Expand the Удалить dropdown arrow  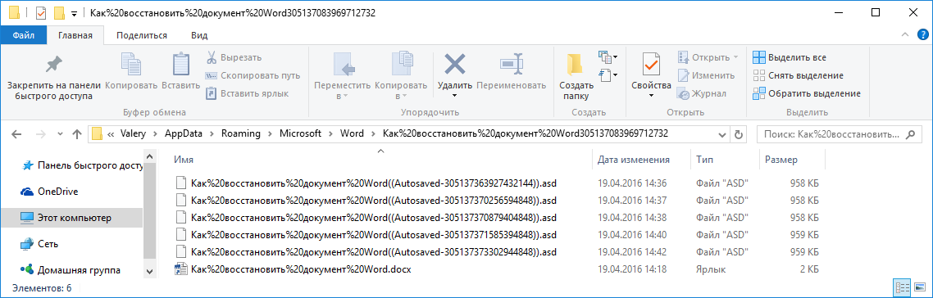click(x=454, y=96)
